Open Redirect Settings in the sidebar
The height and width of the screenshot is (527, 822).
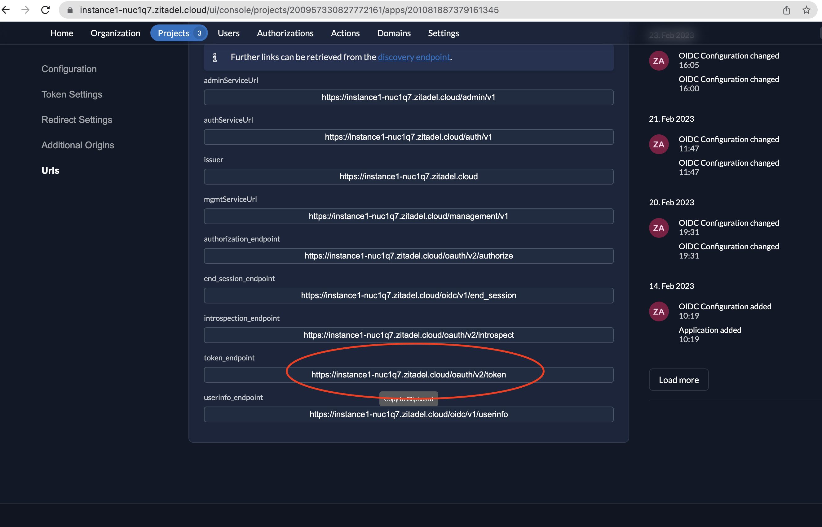click(x=77, y=120)
